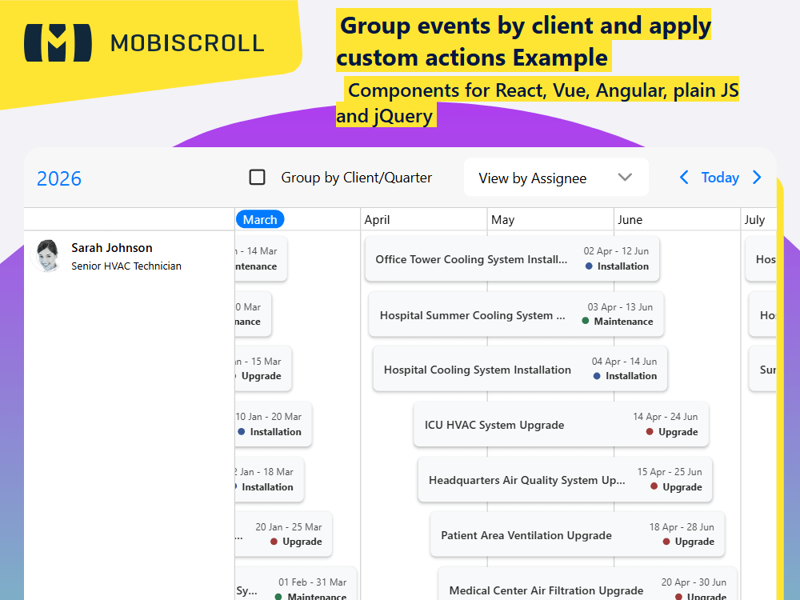Click the April column header
800x600 pixels.
coord(377,219)
